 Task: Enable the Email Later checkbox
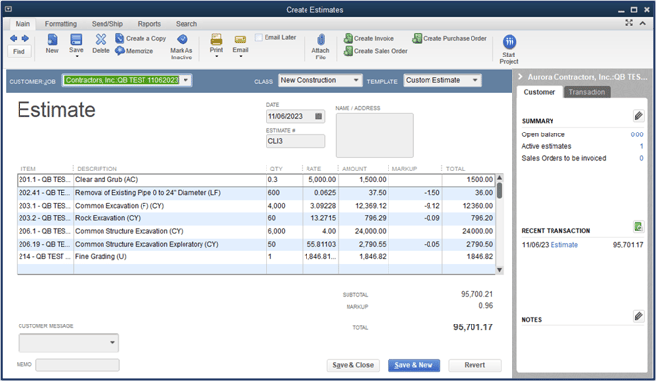point(259,38)
